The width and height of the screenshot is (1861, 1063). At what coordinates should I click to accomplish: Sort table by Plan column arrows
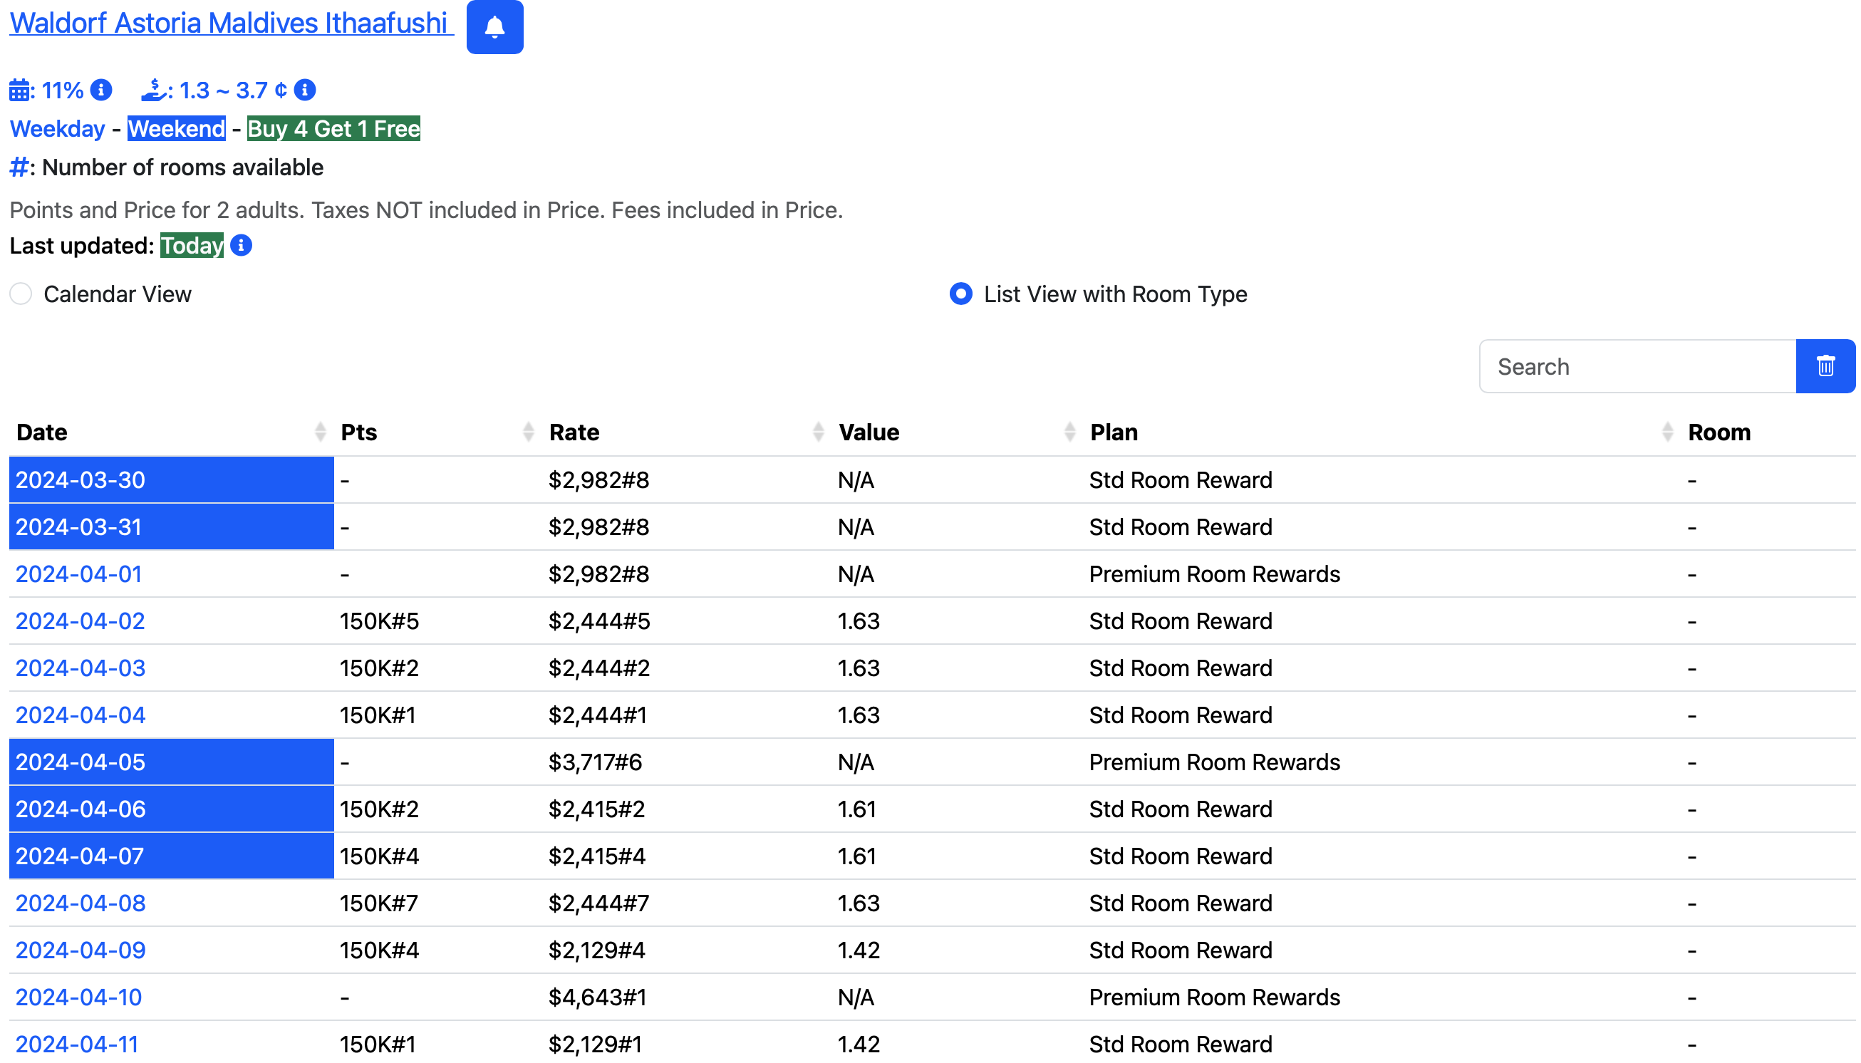click(x=1666, y=432)
